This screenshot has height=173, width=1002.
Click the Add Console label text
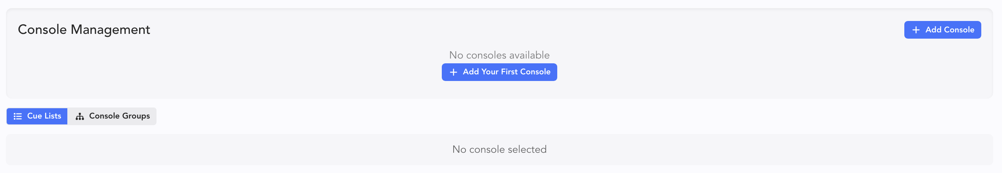click(949, 30)
